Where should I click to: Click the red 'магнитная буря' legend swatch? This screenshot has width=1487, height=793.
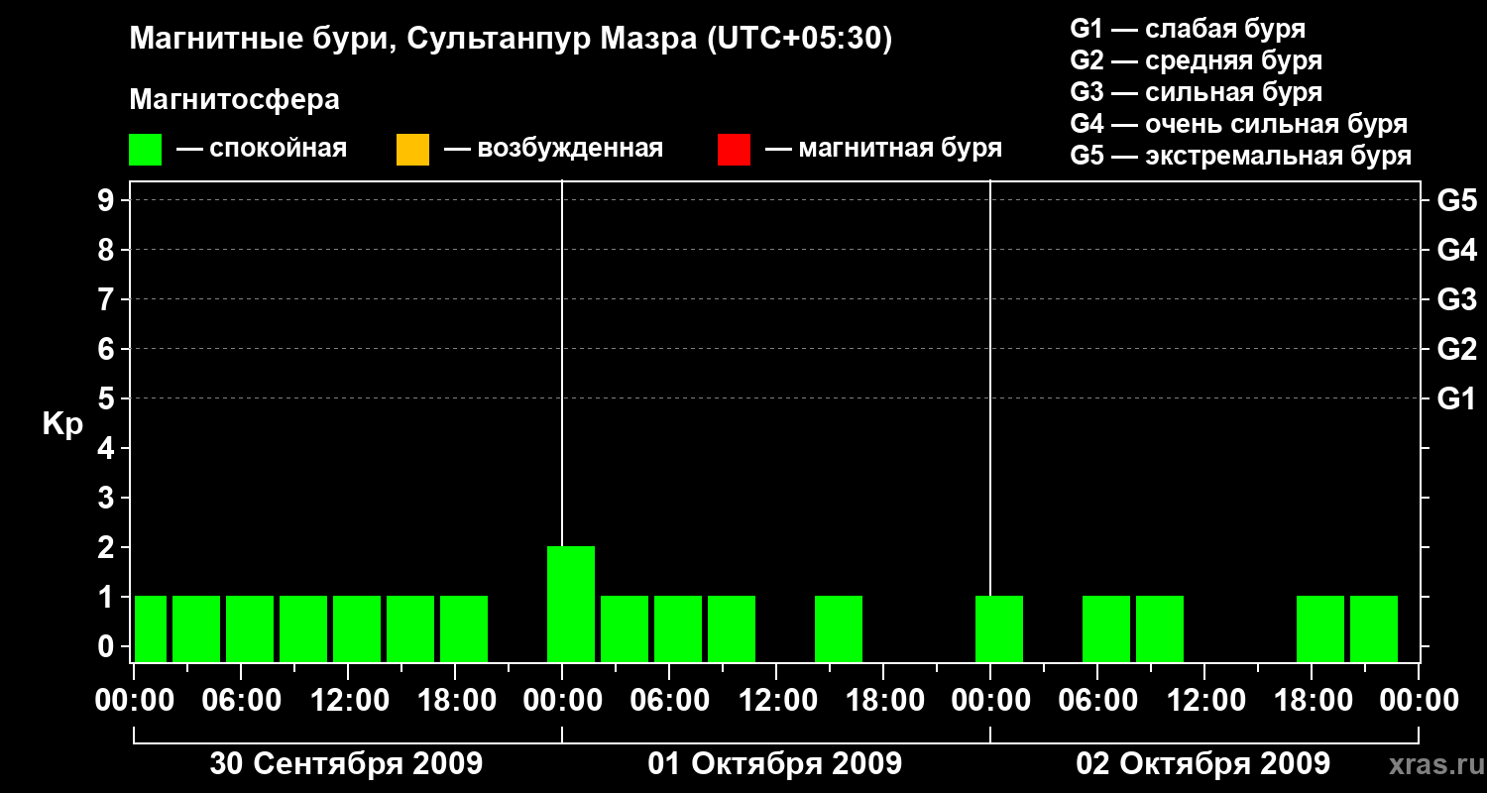(734, 150)
